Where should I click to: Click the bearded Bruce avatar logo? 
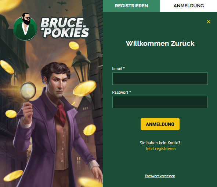coord(25,27)
